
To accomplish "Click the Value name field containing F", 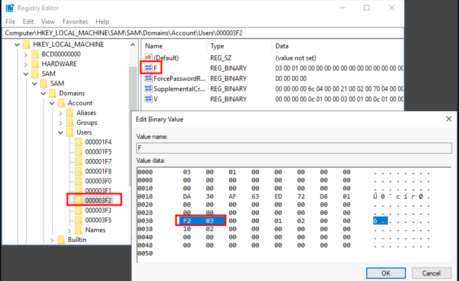I will click(294, 148).
